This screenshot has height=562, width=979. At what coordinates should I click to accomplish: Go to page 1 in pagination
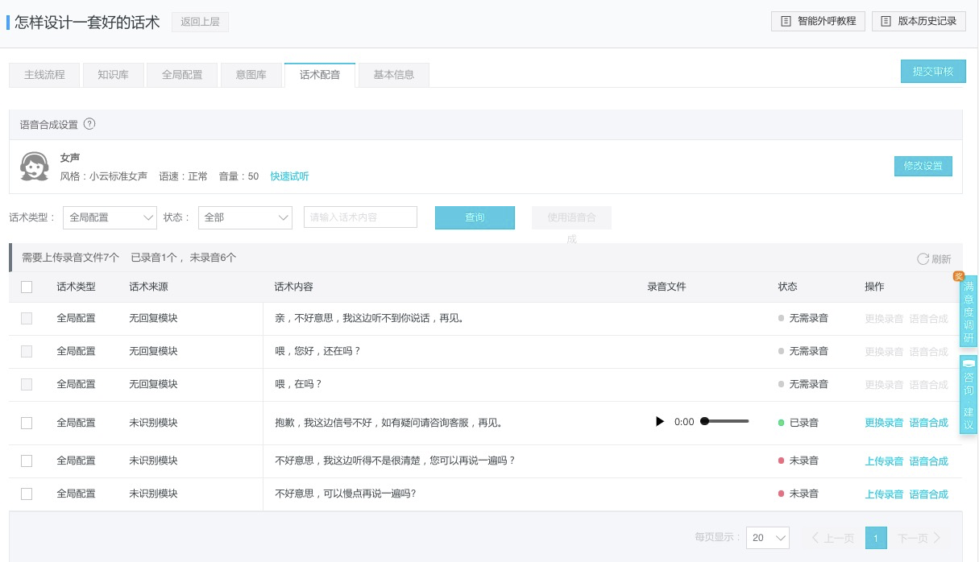(876, 538)
